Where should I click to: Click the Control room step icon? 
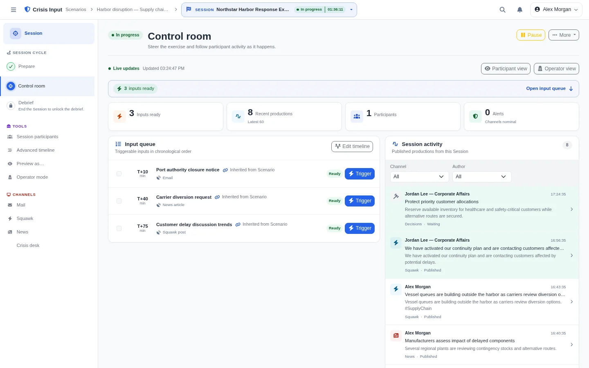pos(11,86)
